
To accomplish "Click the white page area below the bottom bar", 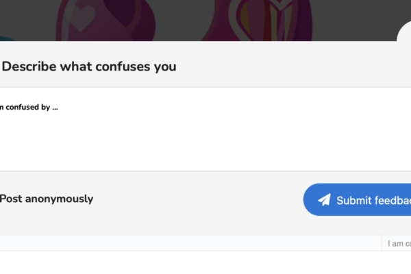I will pyautogui.click(x=206, y=263).
